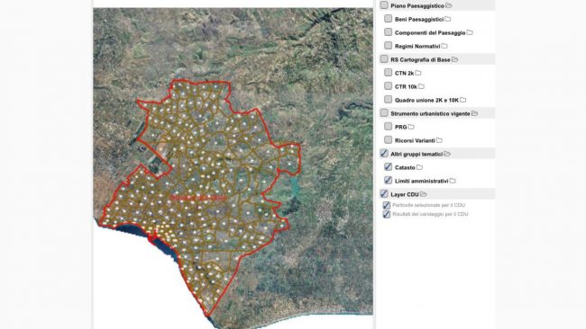Collapse Strumento urbanistico vigente folder icon
Screen dimensions: 586x329
click(x=474, y=113)
